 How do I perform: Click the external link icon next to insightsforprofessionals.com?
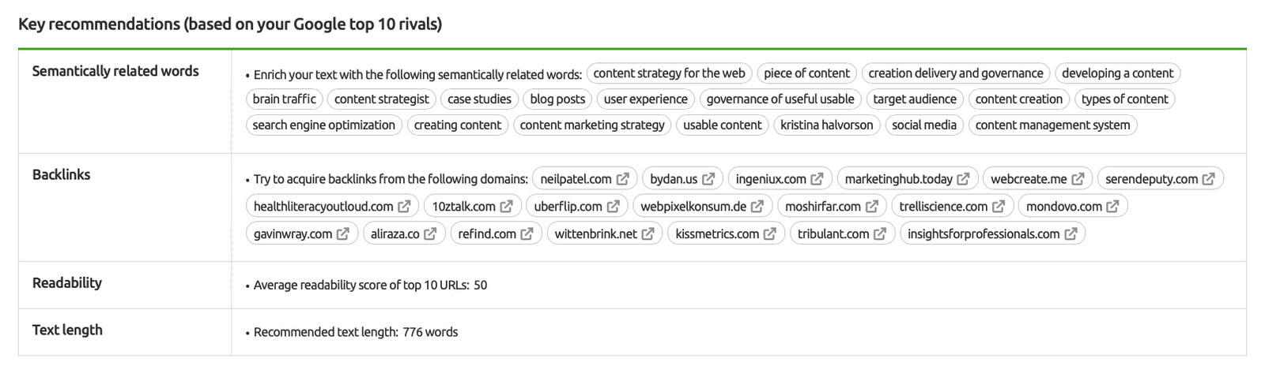click(x=1071, y=234)
